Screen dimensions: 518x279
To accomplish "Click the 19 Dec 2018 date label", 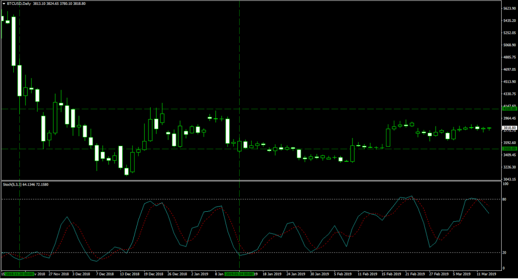I will click(x=153, y=274).
